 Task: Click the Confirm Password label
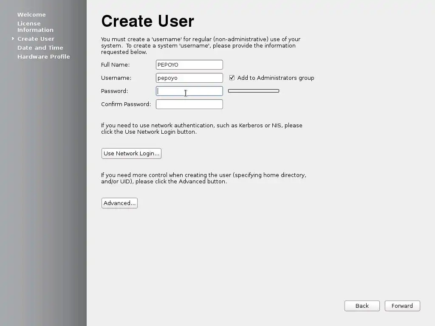(x=126, y=104)
